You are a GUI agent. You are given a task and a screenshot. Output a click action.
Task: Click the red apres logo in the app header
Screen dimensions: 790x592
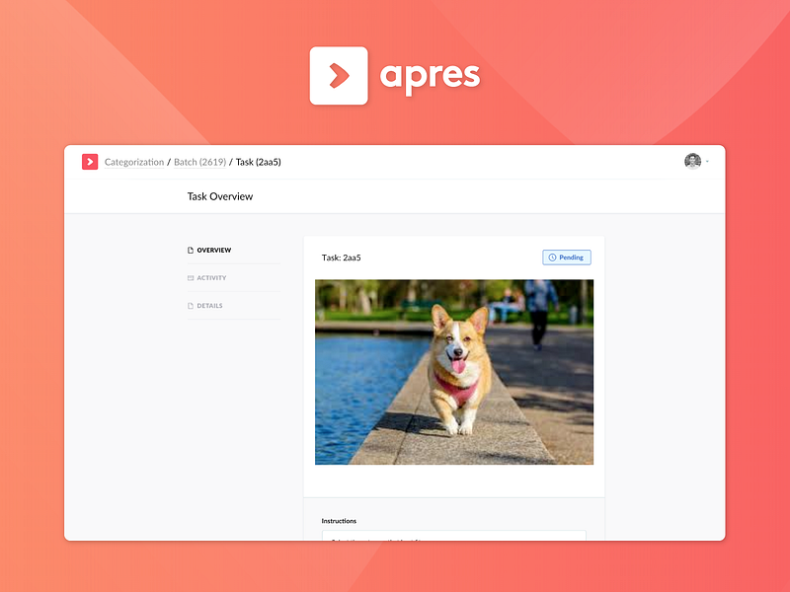point(90,162)
